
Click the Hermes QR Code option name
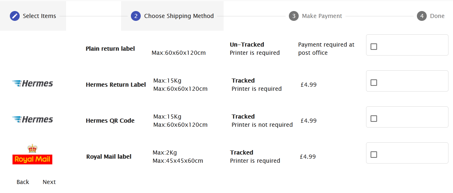[110, 121]
